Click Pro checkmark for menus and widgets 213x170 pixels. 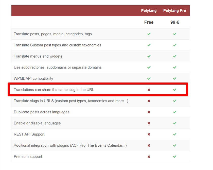click(175, 56)
